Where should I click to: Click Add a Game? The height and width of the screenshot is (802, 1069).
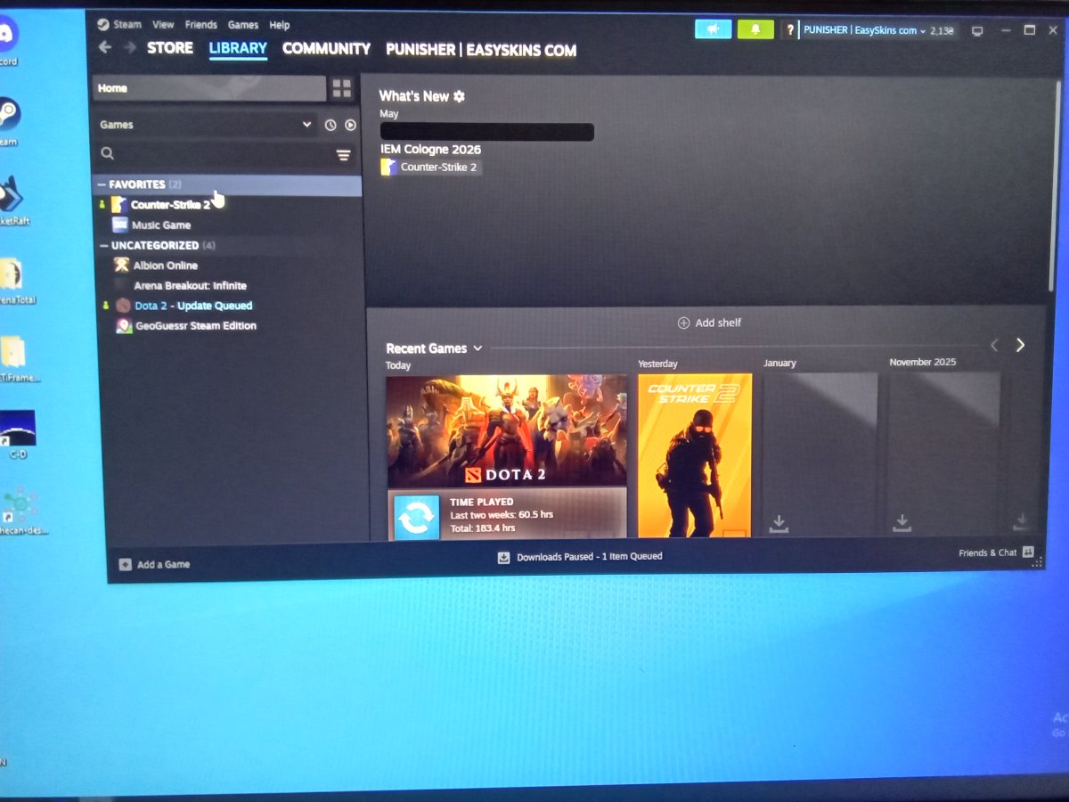point(155,564)
